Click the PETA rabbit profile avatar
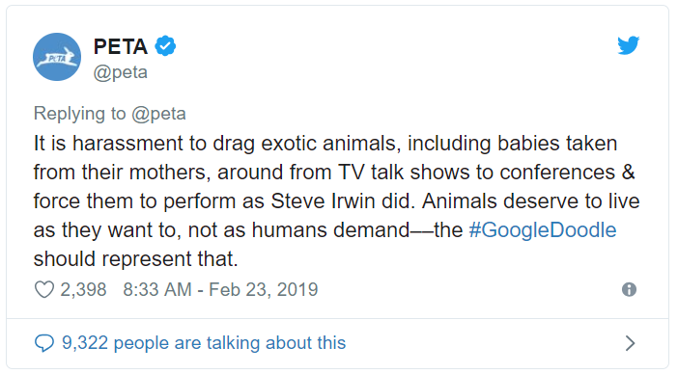Screen dimensions: 678x374 pos(57,57)
